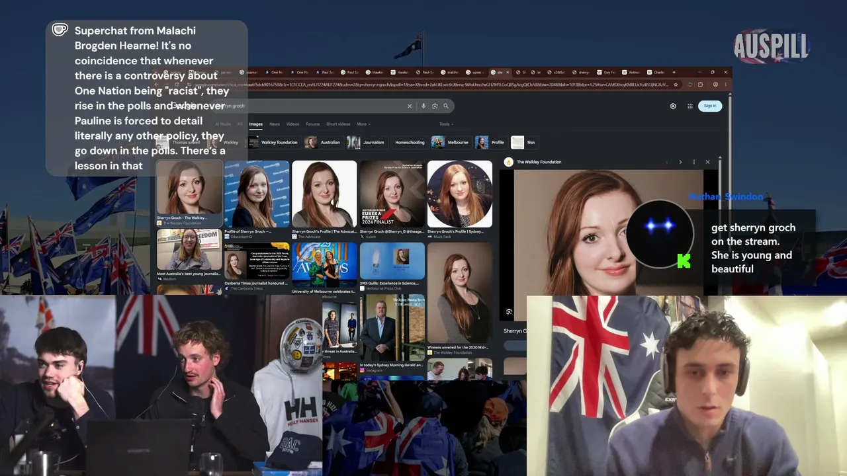Screen dimensions: 847x476
Task: Open the Eureka Prizes 2024 Finalist image
Action: [392, 194]
